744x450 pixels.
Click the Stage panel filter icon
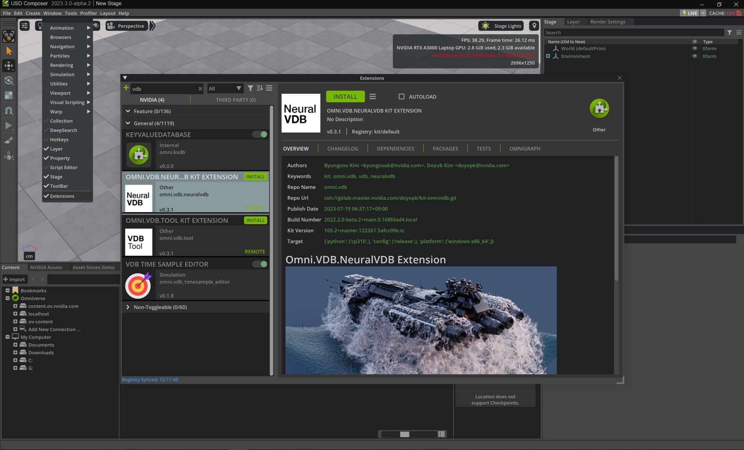[730, 33]
